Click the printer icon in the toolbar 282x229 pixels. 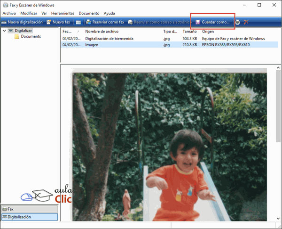tap(237, 22)
